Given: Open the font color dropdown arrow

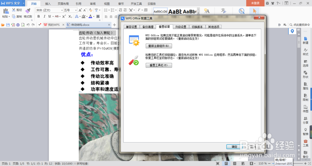Looking at the screenshot, I should 94,17.
